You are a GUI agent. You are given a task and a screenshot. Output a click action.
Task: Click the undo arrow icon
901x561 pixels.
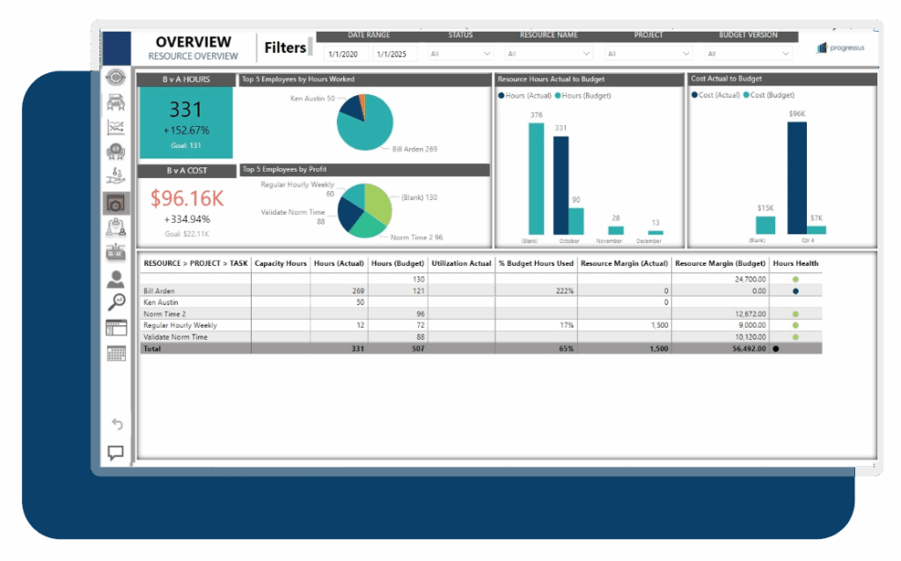116,424
